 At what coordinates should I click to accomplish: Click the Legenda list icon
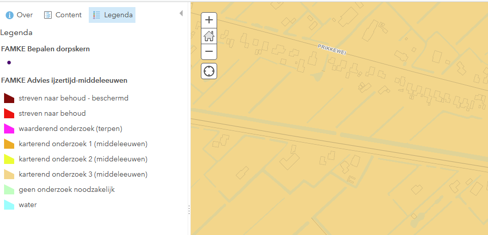[96, 15]
